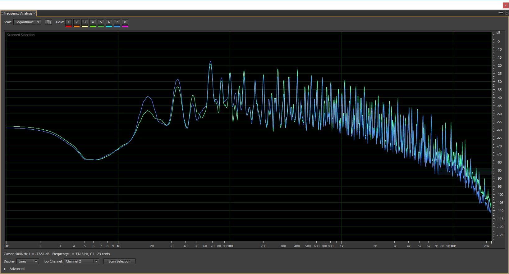Click the cyan swatch under Hold 6
The image size is (509, 274).
click(x=109, y=26)
